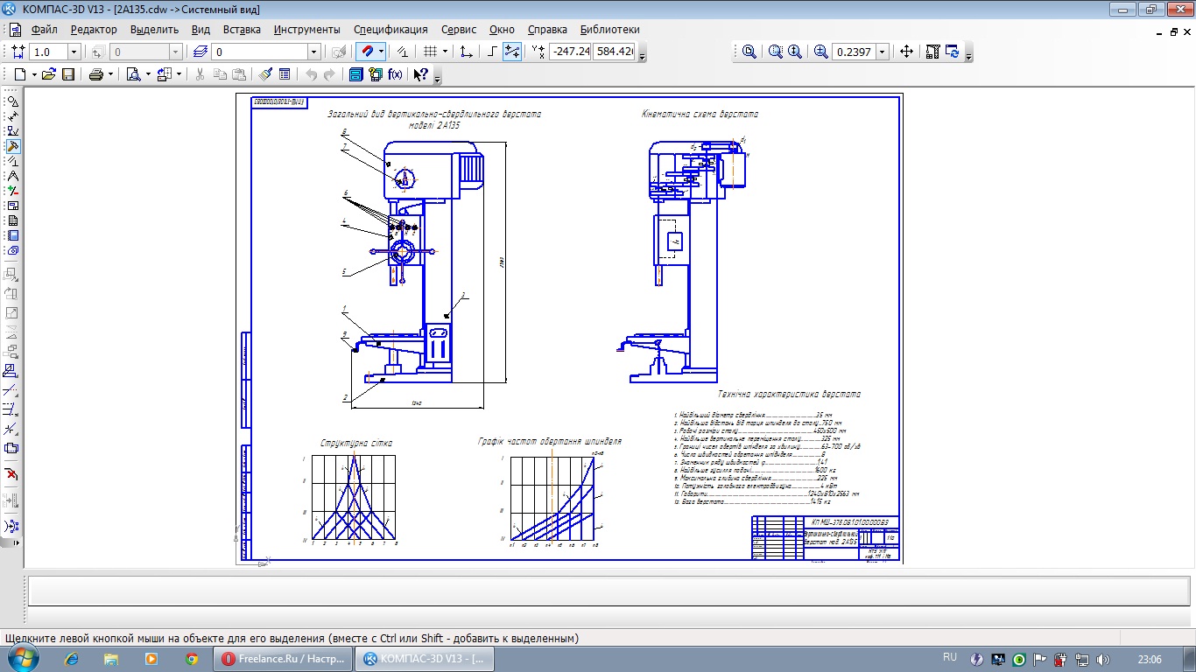Viewport: 1196px width, 672px height.
Task: Click the Print icon in toolbar
Action: pyautogui.click(x=95, y=75)
